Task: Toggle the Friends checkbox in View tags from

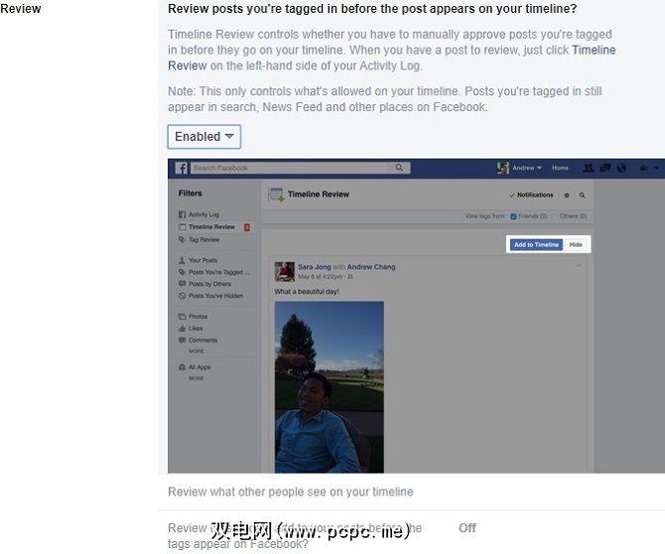Action: coord(513,216)
